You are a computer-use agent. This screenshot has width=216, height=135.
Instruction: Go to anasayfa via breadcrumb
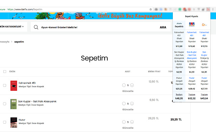[x=5, y=42]
